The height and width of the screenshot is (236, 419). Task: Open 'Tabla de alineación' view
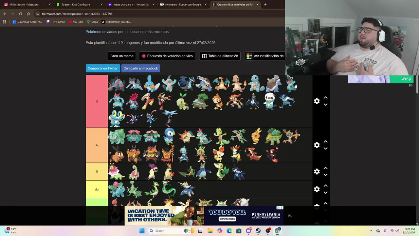point(220,56)
